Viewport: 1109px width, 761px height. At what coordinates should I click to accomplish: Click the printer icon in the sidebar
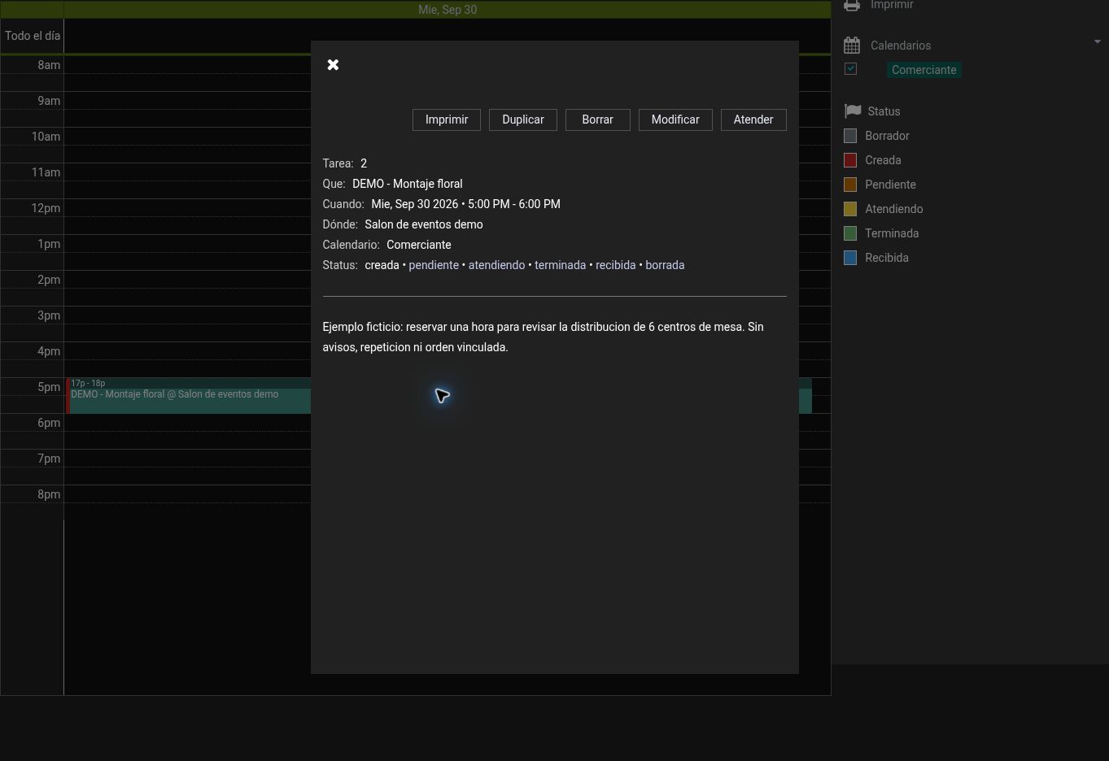(852, 5)
